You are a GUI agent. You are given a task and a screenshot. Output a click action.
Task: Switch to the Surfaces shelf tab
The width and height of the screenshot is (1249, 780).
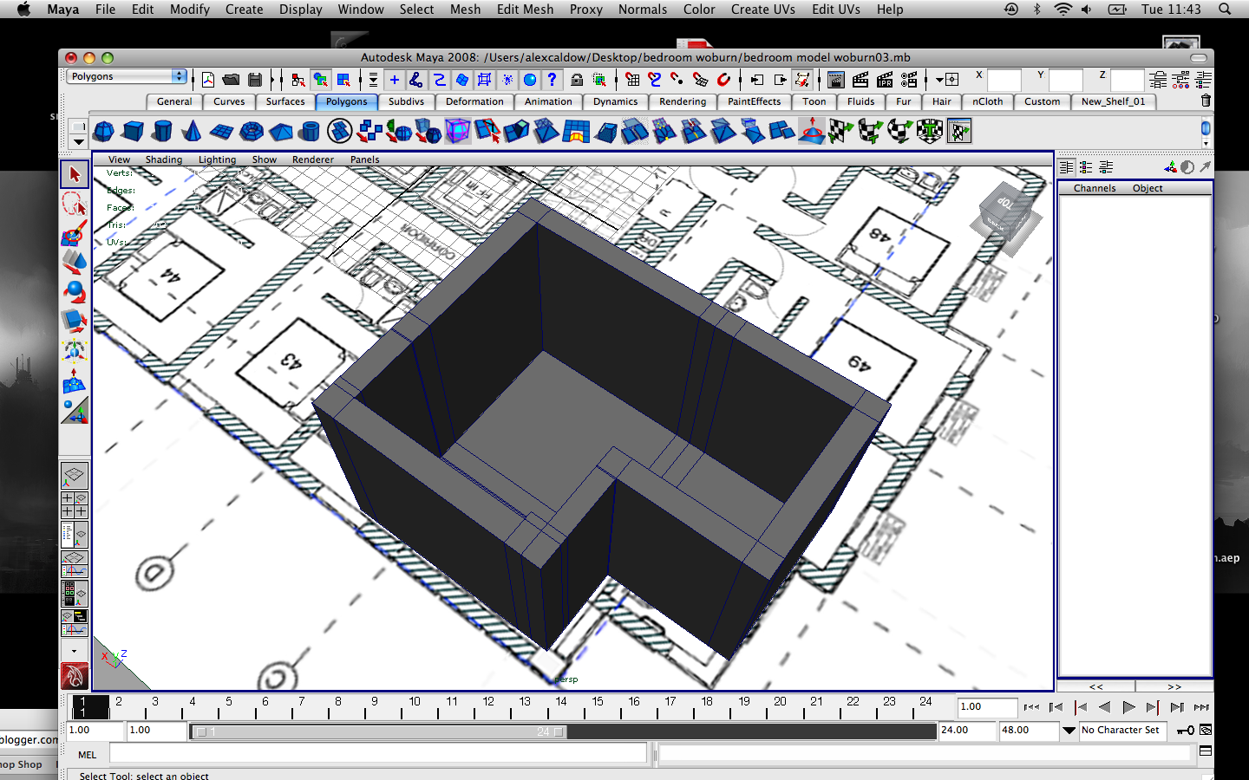point(285,101)
